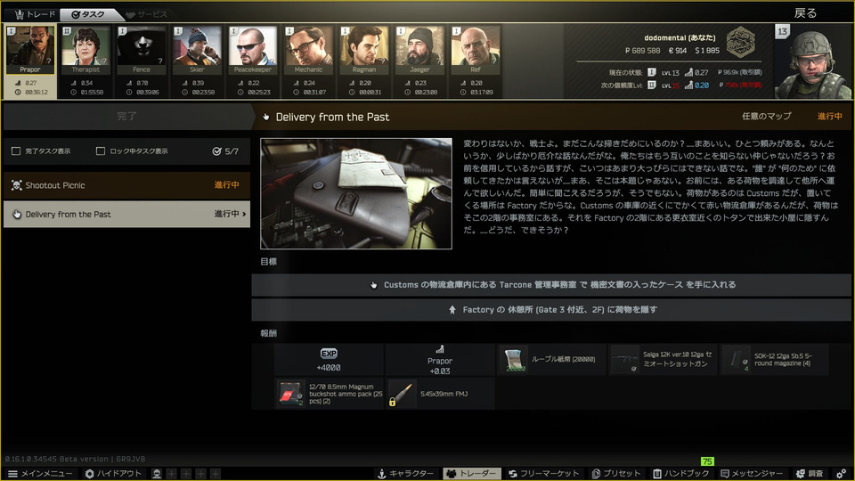Open the キャラクター screen

pyautogui.click(x=406, y=473)
